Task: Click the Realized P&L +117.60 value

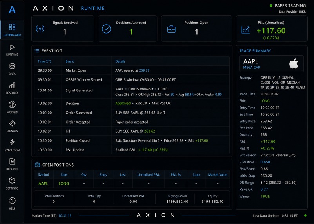Action: [153, 150]
